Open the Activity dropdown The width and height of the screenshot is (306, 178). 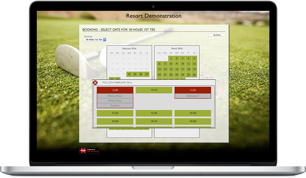95,39
